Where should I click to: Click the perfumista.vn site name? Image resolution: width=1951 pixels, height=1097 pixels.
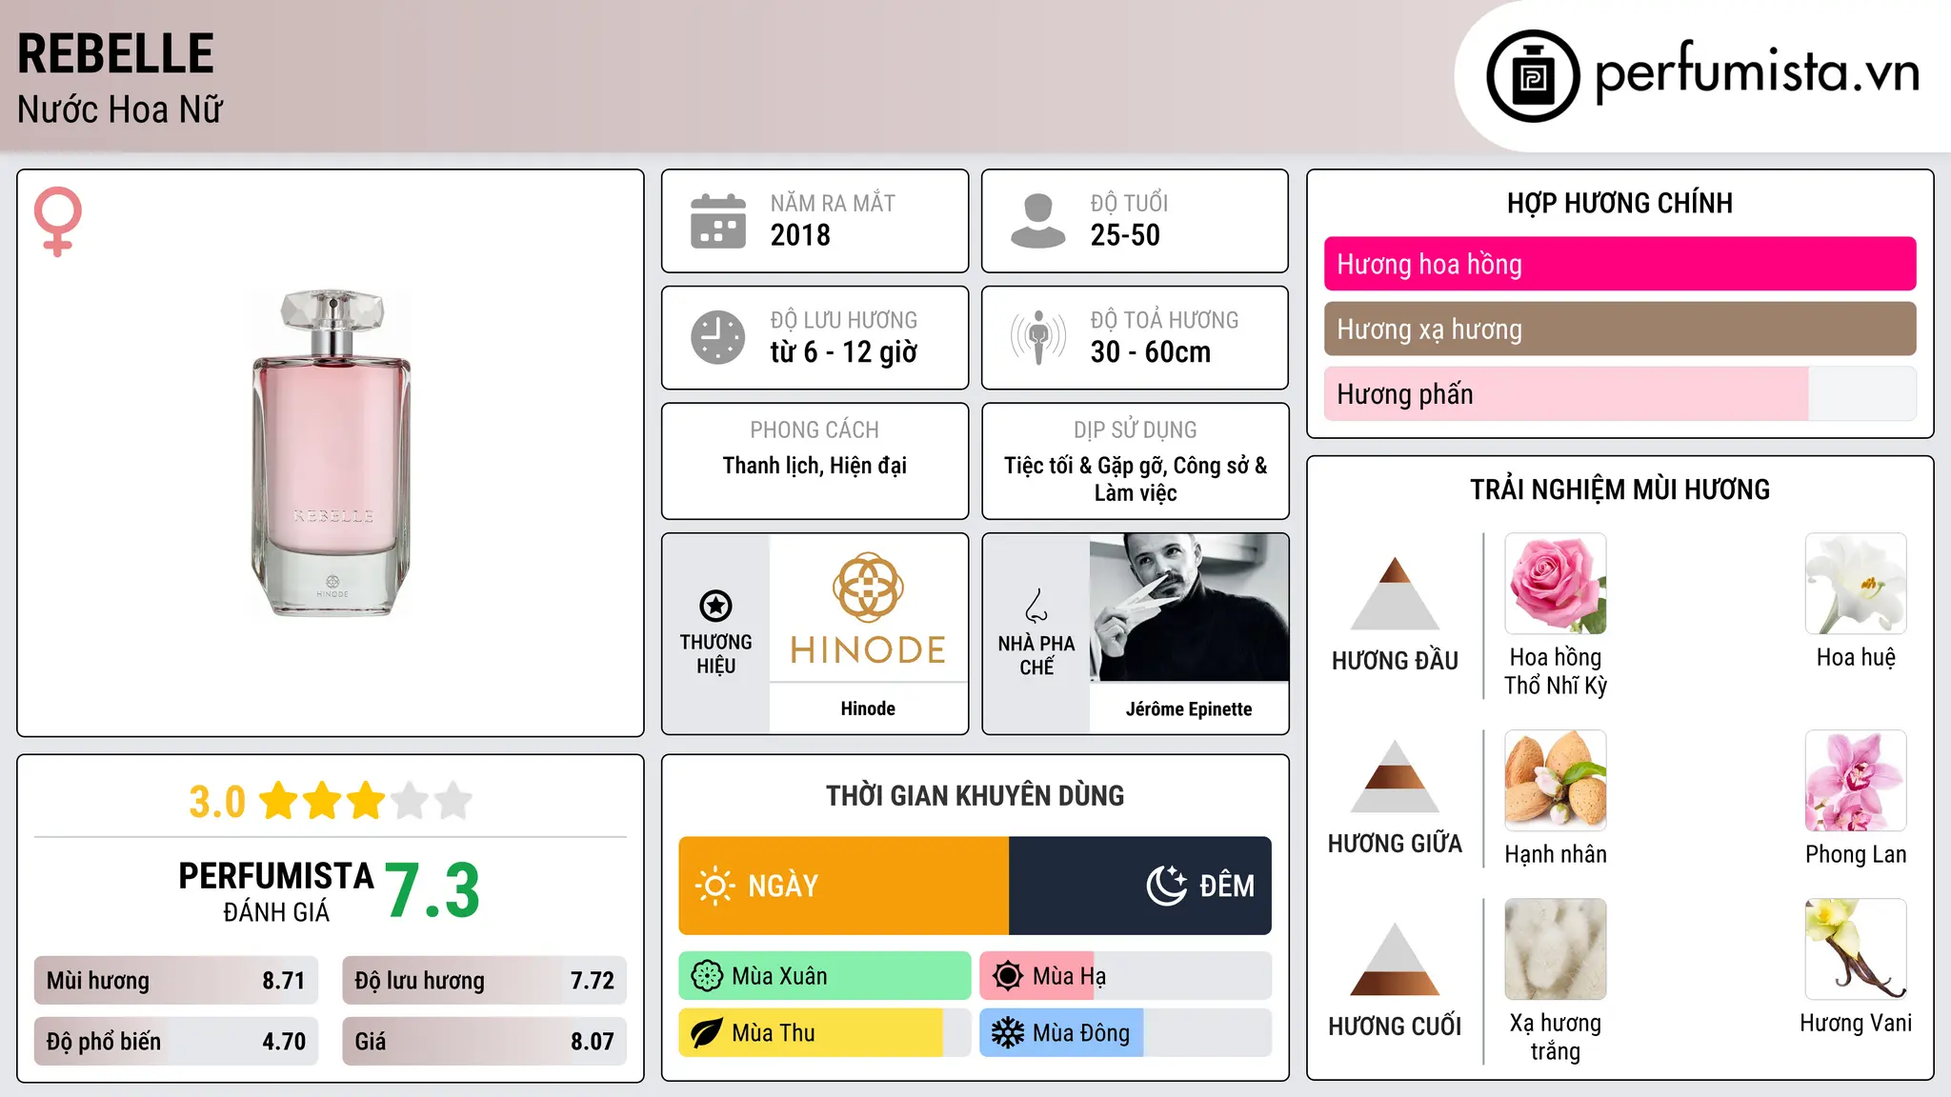1758,72
